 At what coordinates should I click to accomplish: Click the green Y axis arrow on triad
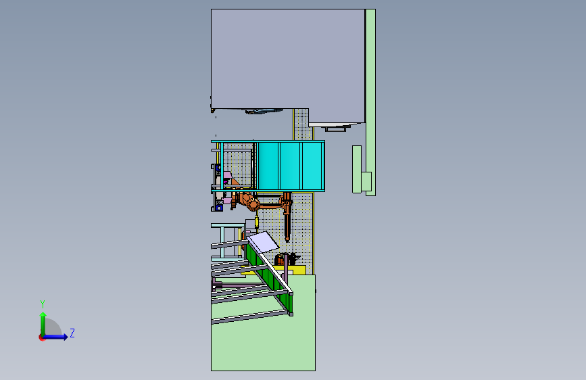coord(43,323)
